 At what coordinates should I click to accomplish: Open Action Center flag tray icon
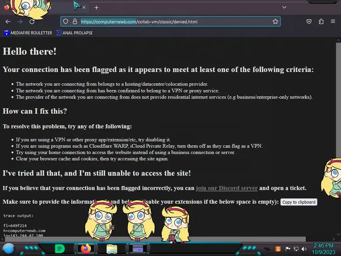pos(287,249)
